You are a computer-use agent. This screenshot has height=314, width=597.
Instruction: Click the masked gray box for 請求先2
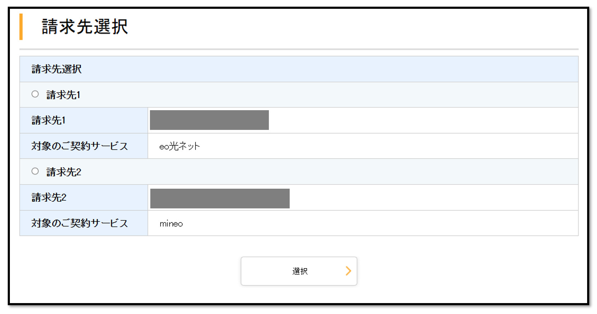(220, 199)
